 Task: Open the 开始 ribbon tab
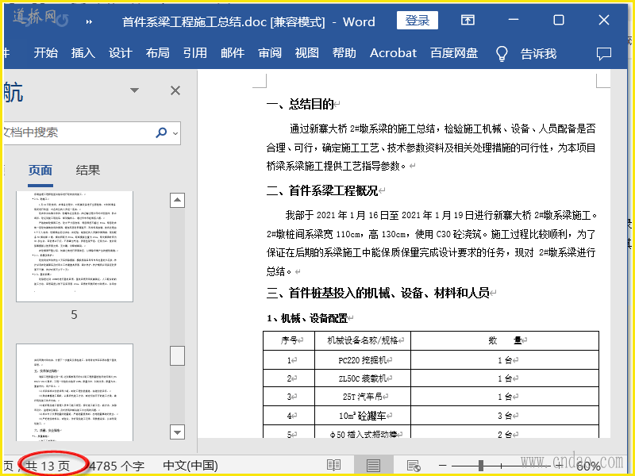[x=46, y=53]
